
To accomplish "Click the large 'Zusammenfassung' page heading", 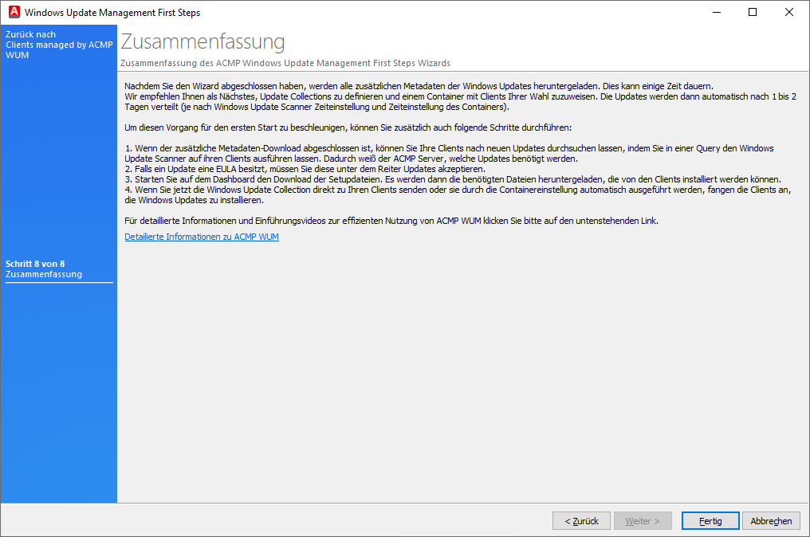I will tap(202, 41).
